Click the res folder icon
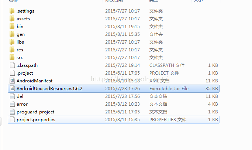The image size is (252, 150). (x=12, y=50)
